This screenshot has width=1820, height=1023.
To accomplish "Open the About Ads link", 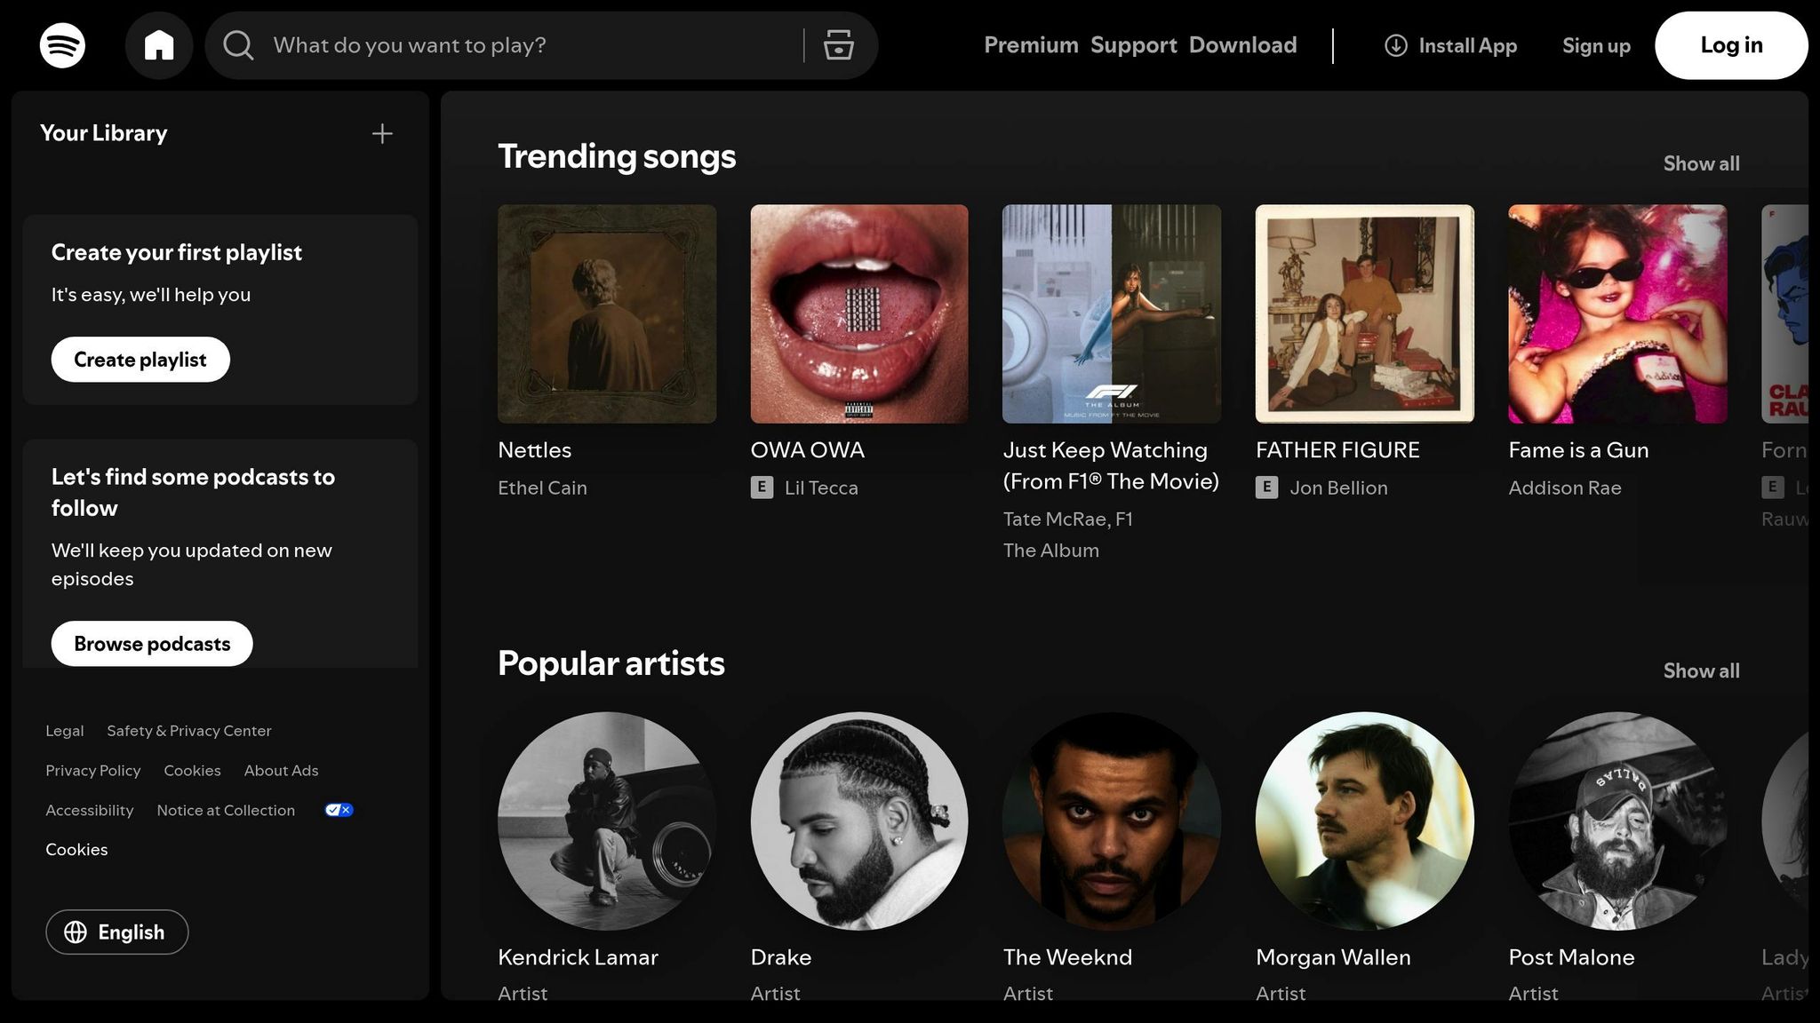I will 281,771.
